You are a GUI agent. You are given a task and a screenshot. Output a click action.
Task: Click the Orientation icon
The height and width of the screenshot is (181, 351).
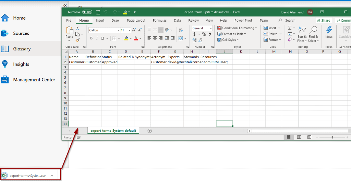167,30
